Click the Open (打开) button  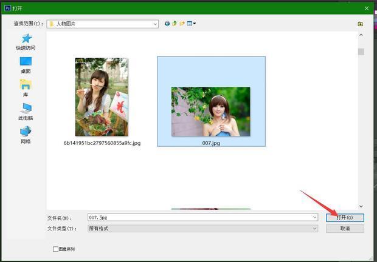345,217
